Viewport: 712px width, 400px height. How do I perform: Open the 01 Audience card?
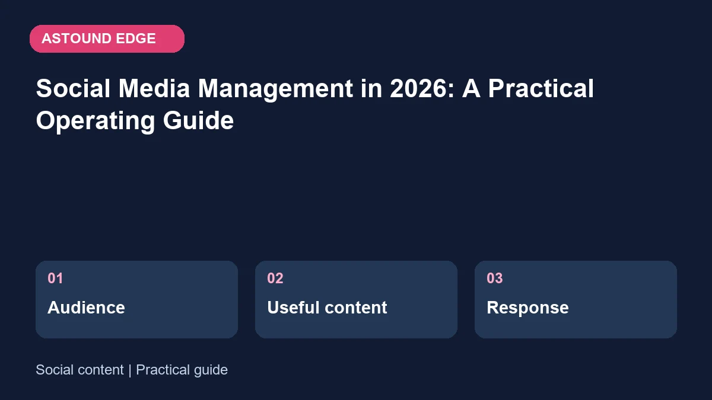point(136,299)
